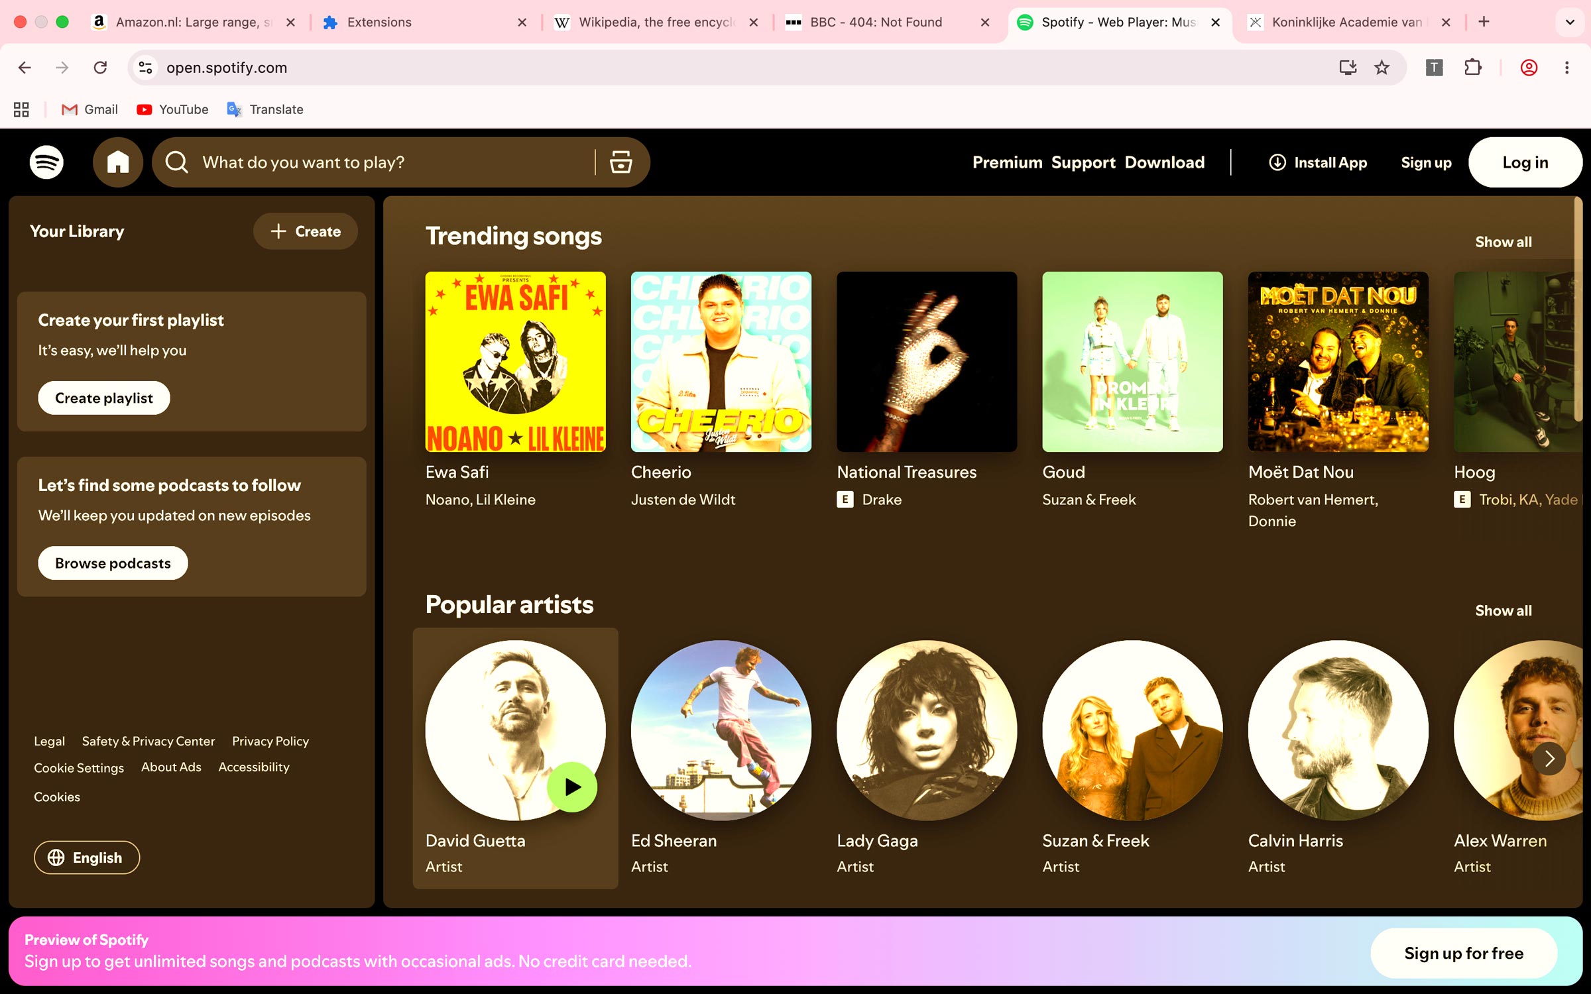Open the Legal footer link

(50, 741)
